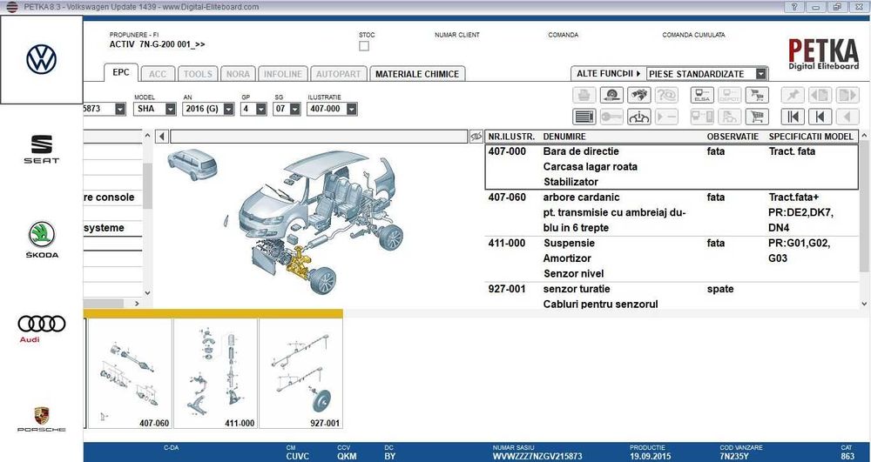The image size is (871, 462).
Task: Select the ACC tab
Action: [158, 74]
